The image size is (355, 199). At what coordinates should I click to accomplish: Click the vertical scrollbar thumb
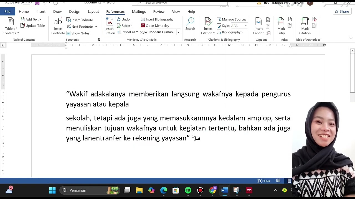(x=352, y=73)
